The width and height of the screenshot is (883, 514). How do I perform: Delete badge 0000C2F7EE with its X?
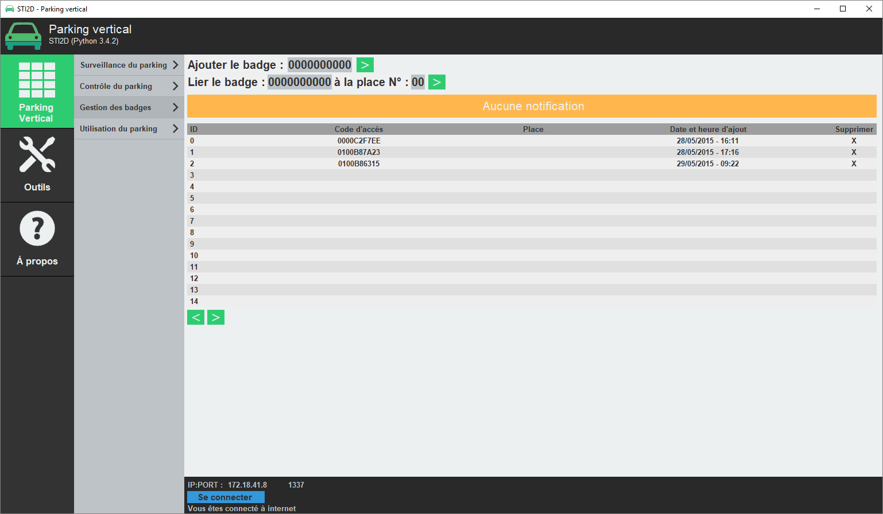[x=854, y=141]
